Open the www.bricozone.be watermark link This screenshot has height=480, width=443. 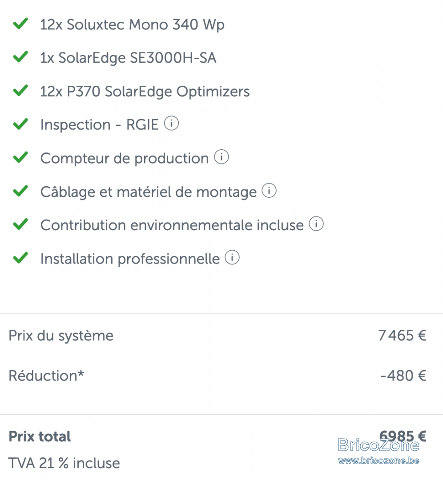[379, 461]
